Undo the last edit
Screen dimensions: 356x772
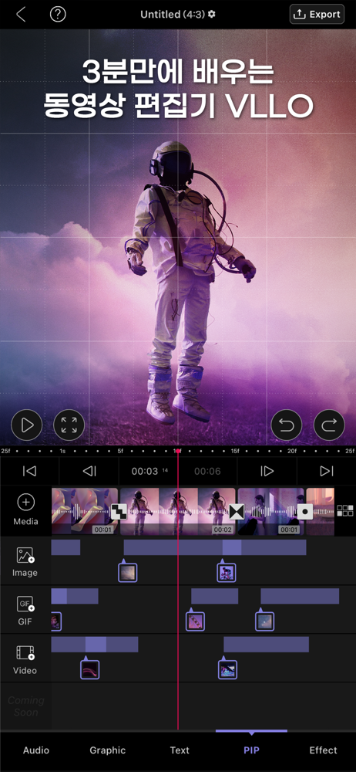click(287, 425)
